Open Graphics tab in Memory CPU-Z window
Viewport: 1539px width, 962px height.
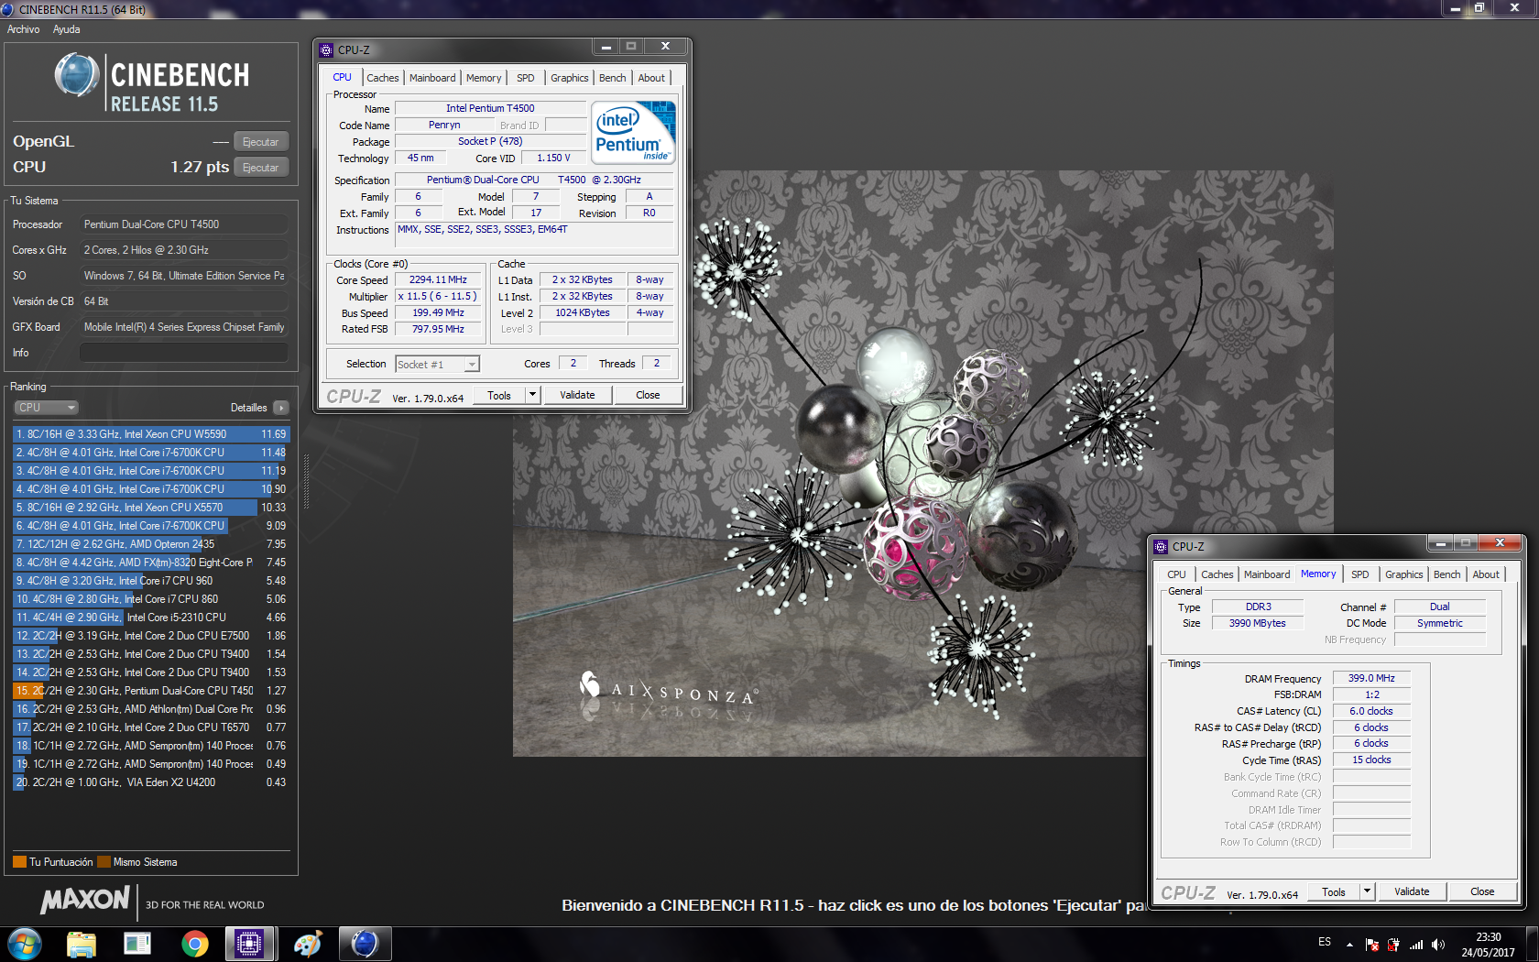pyautogui.click(x=1404, y=574)
